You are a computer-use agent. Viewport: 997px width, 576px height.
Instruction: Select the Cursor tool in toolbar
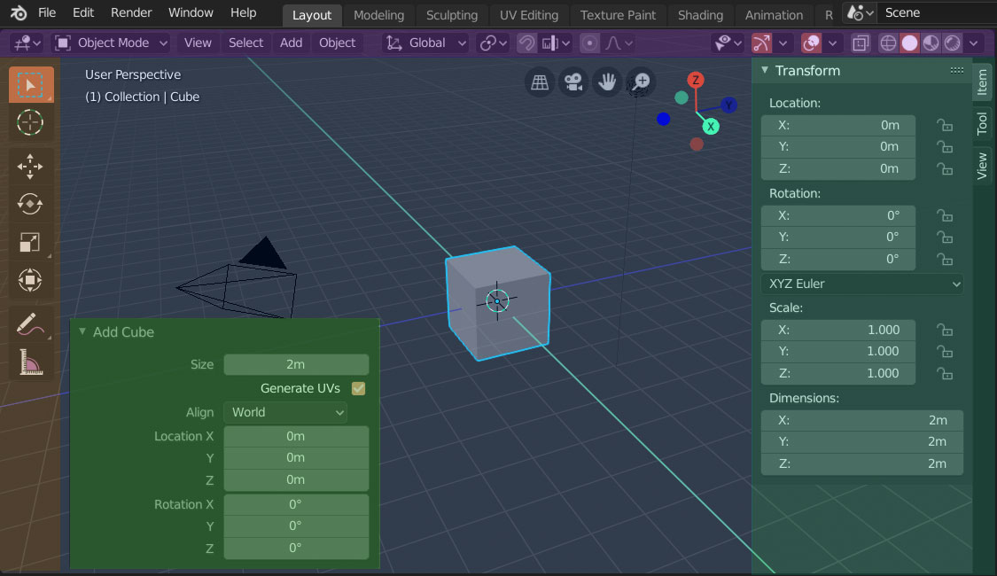[x=30, y=122]
